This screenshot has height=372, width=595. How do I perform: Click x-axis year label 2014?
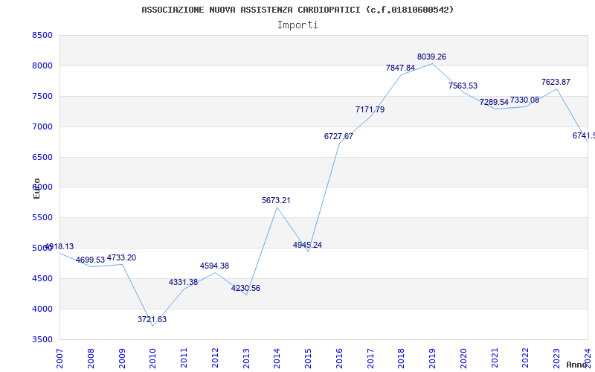pyautogui.click(x=277, y=359)
